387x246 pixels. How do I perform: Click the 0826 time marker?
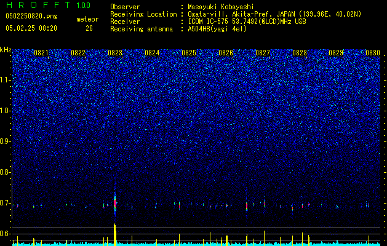pos(226,53)
